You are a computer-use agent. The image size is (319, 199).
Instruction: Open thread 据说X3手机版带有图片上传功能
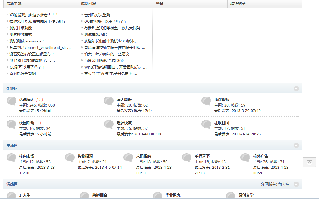[37, 21]
